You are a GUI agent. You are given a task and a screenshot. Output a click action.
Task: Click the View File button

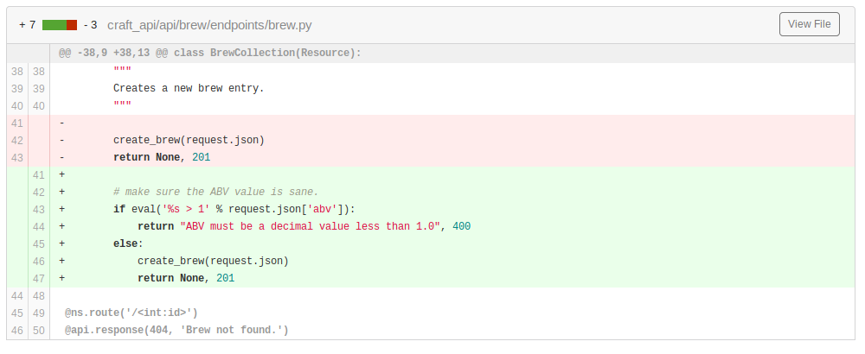click(x=809, y=24)
